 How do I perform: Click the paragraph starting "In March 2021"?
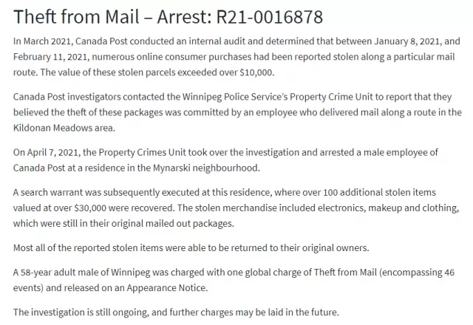point(236,57)
